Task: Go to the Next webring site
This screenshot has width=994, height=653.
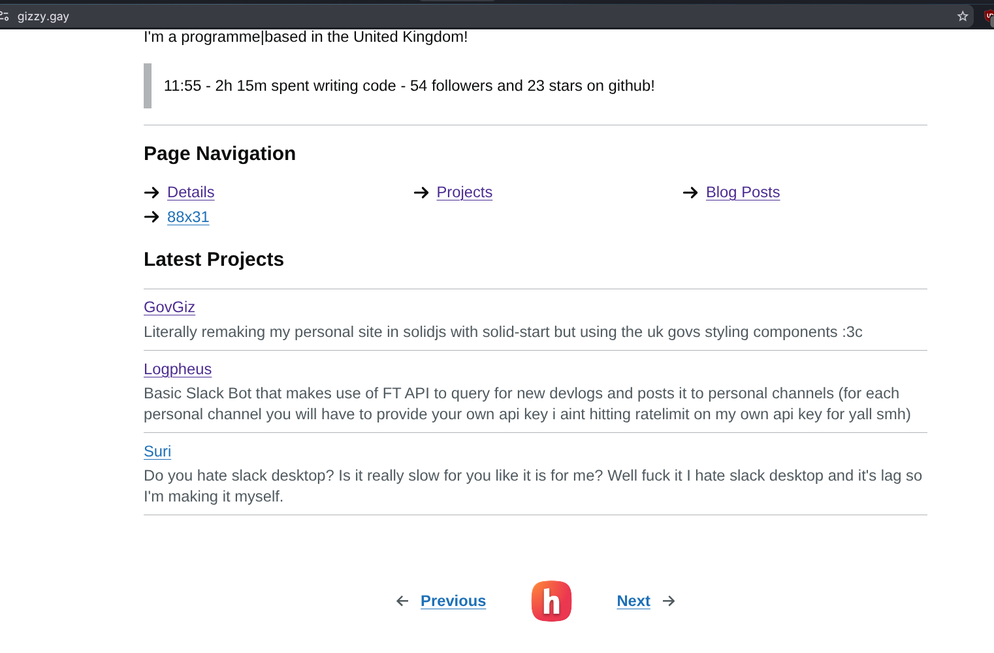Action: click(633, 601)
